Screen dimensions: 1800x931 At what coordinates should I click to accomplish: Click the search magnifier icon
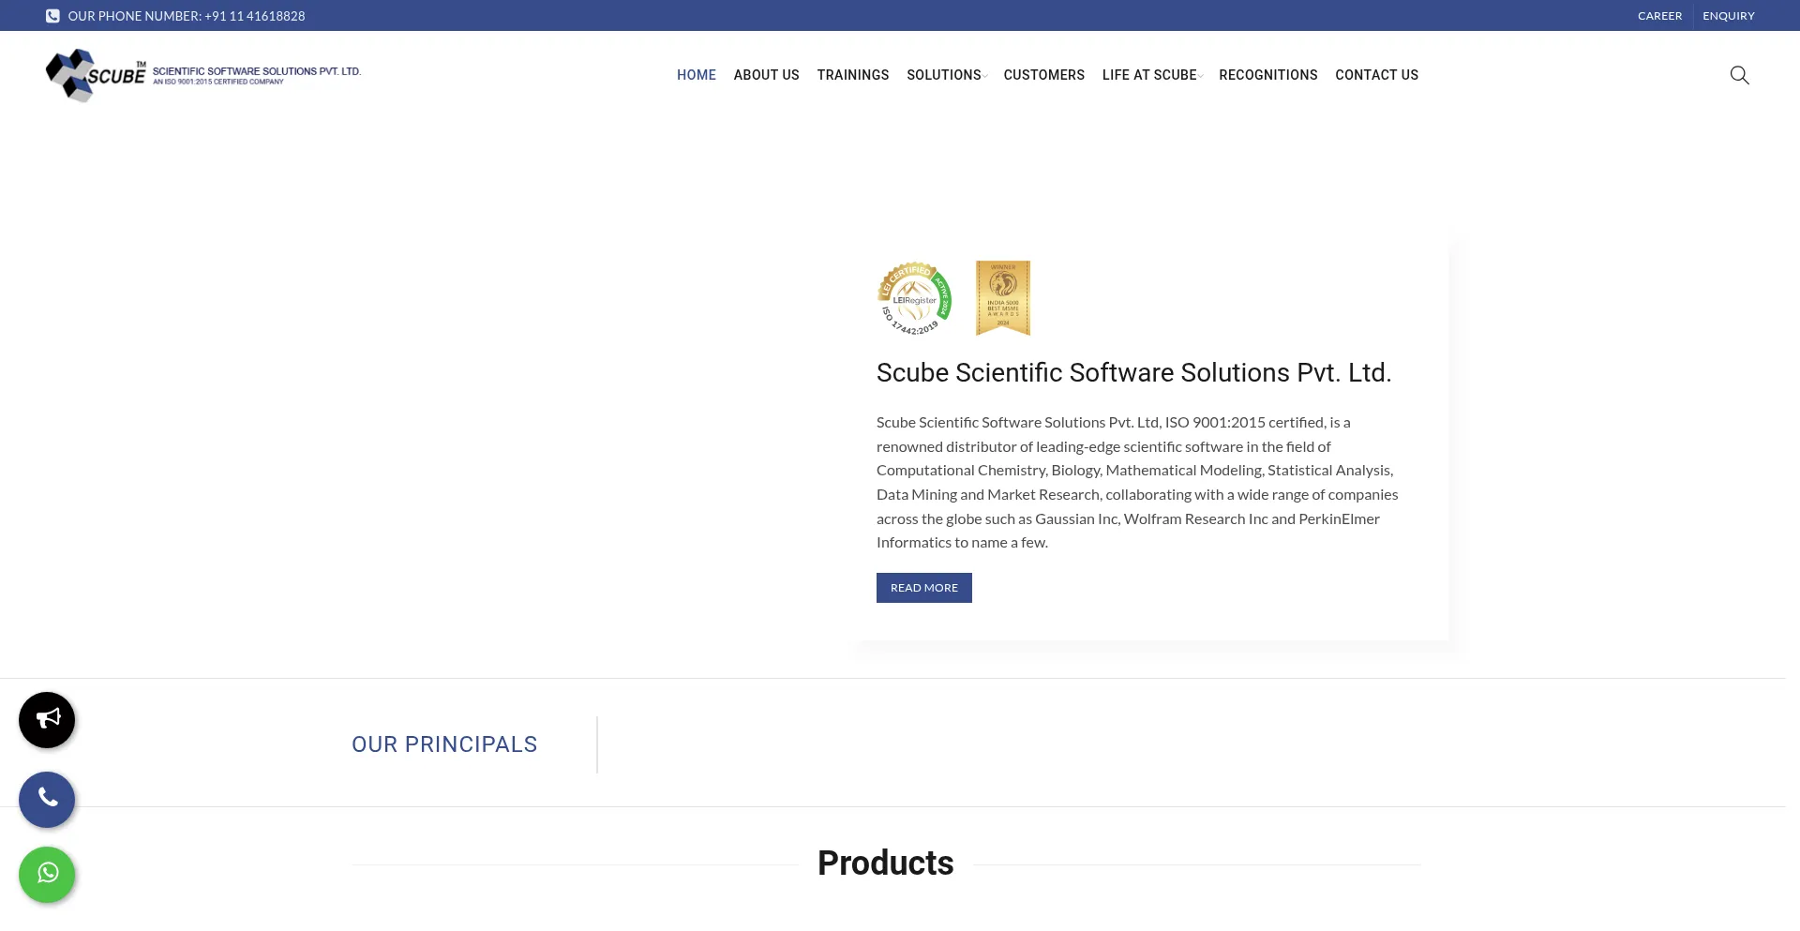[x=1739, y=75]
